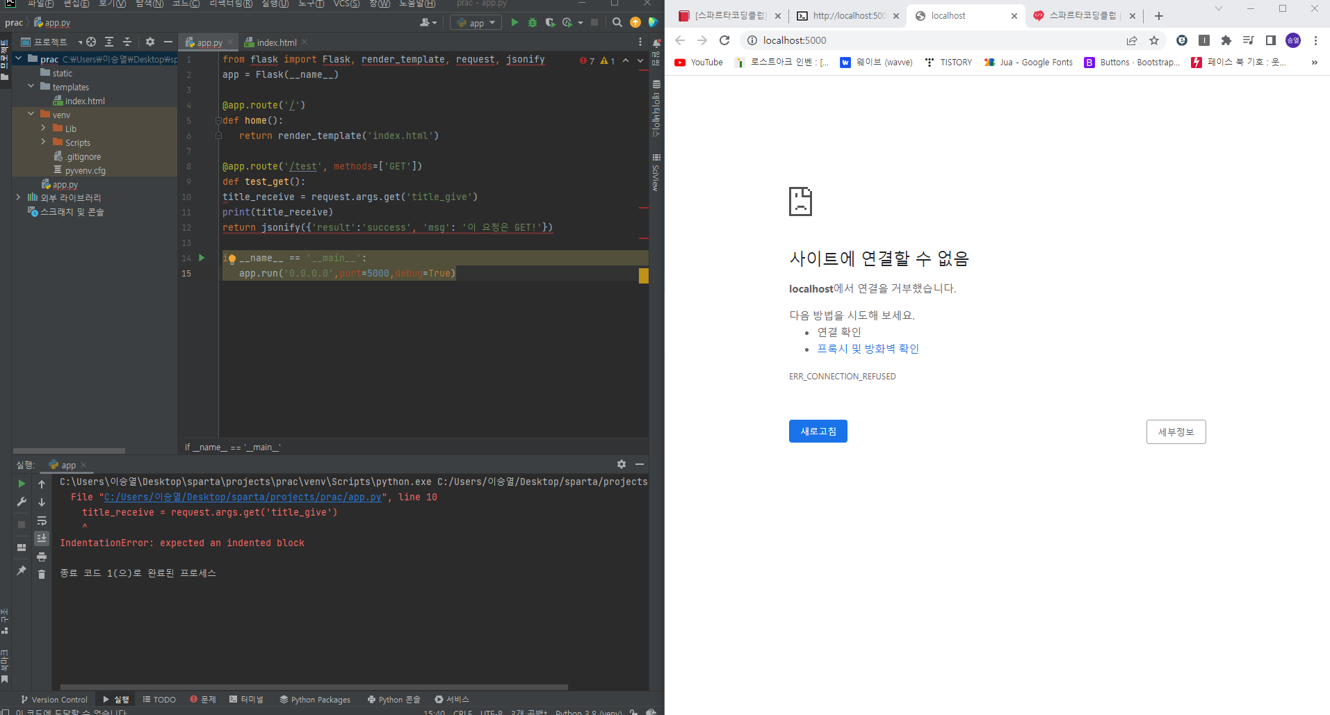Click run gutter arrow on line 14

pyautogui.click(x=202, y=258)
